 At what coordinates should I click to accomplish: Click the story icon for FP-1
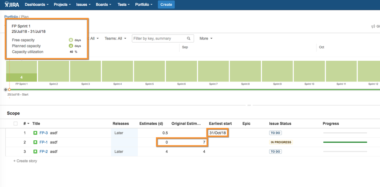[35, 142]
